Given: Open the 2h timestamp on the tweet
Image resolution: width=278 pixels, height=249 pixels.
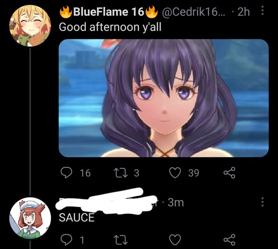Looking at the screenshot, I should tap(244, 12).
